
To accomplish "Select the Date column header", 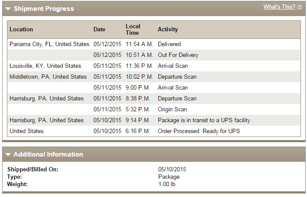I will tap(99, 30).
